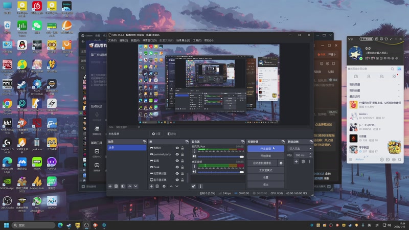Image resolution: width=409 pixels, height=230 pixels.
Task: Pop out the Sources dock icon
Action: click(187, 142)
